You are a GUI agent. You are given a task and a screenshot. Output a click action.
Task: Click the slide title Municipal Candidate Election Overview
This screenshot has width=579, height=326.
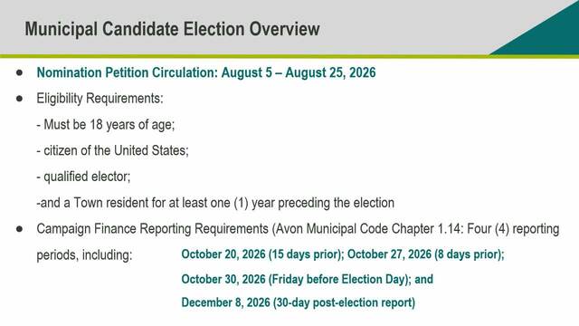click(x=172, y=29)
